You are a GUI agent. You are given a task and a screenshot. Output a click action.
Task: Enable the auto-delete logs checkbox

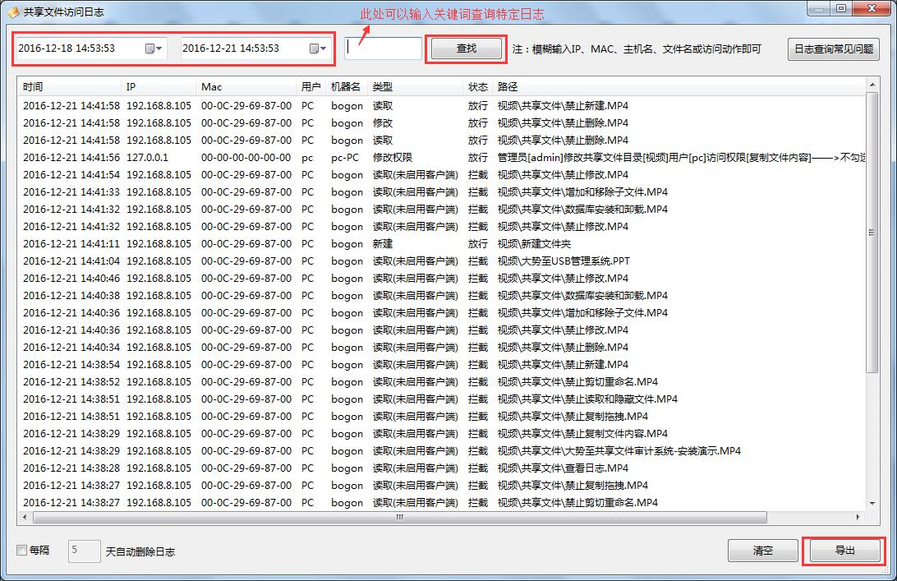[22, 551]
